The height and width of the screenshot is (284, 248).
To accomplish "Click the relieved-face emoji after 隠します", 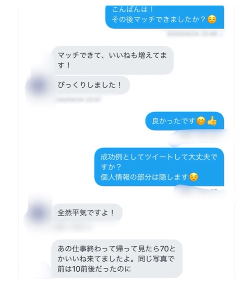I will (193, 177).
